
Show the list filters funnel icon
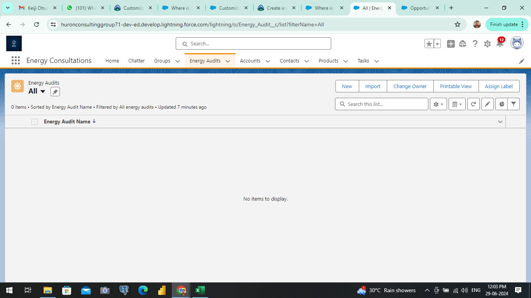(514, 104)
